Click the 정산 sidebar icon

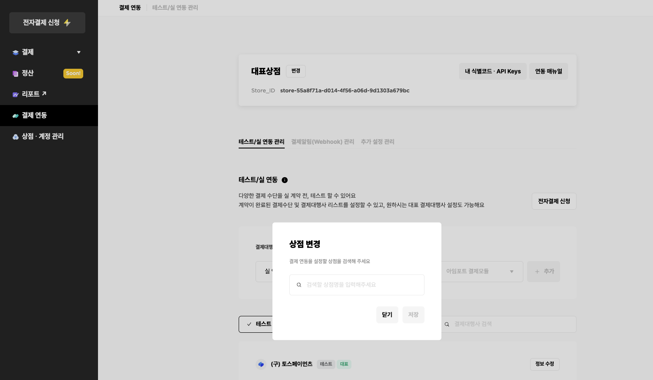pos(16,73)
